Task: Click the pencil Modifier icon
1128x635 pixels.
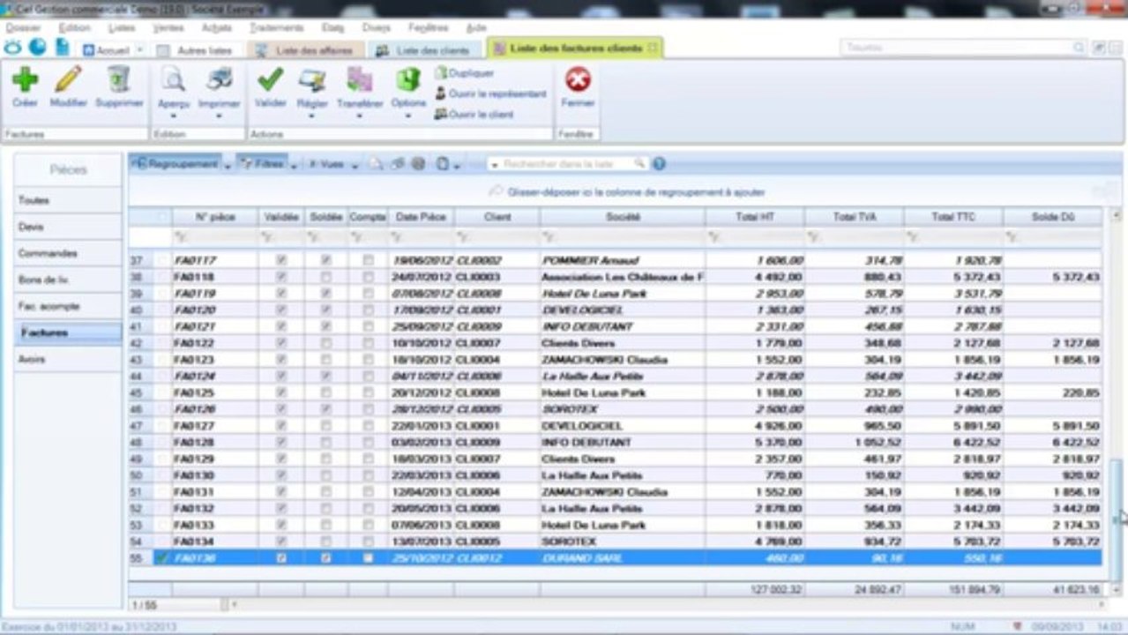Action: coord(68,80)
